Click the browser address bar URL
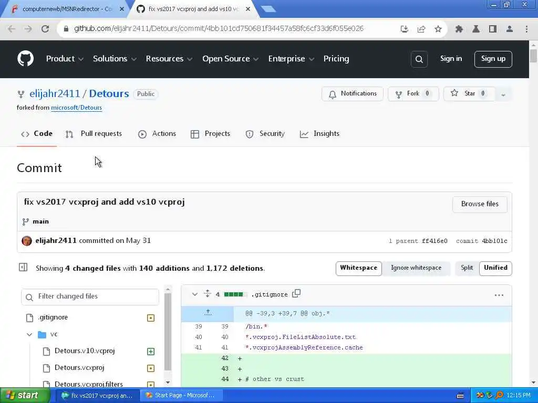Viewport: 538px width, 403px height. 219,29
